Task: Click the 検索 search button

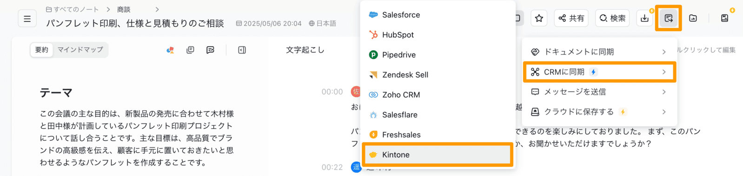Action: pyautogui.click(x=612, y=18)
